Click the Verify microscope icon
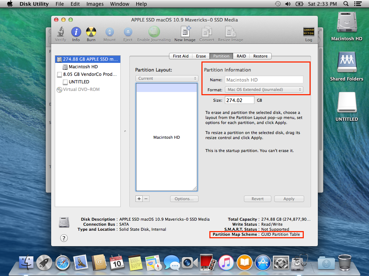The width and height of the screenshot is (369, 276). [x=61, y=32]
